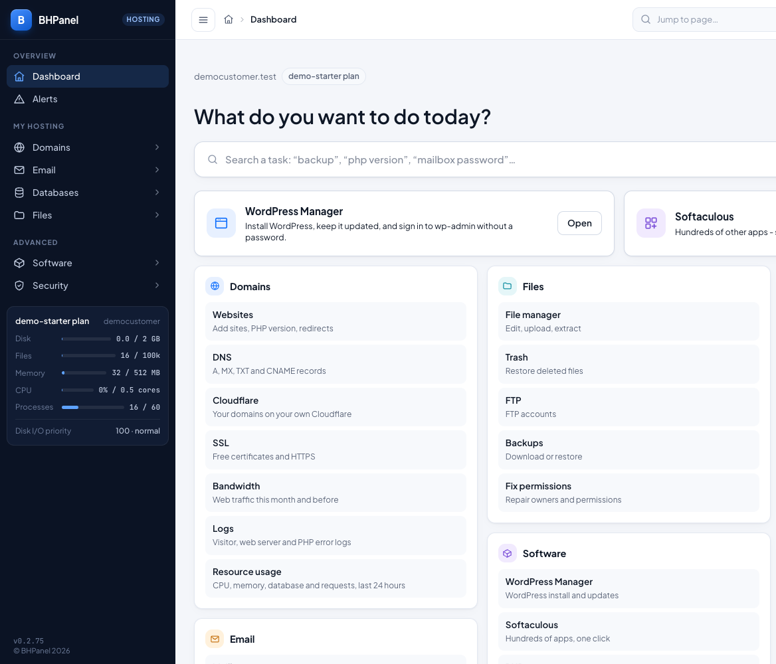This screenshot has height=664, width=776.
Task: Click the Email envelope icon in the sidebar
Action: point(19,170)
